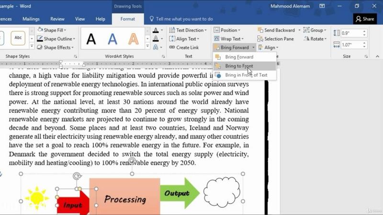
Task: Click the rotation handle above the Input arrow
Action: click(77, 176)
